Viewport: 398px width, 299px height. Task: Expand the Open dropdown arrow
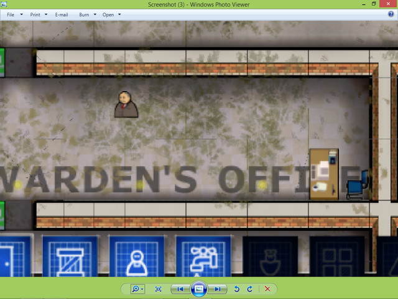point(119,14)
